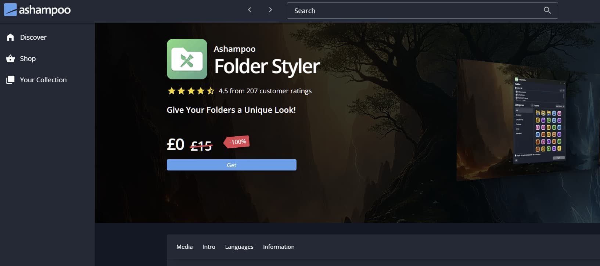The width and height of the screenshot is (600, 266).
Task: Click the Folder Styler product screenshot preview
Action: pyautogui.click(x=514, y=119)
